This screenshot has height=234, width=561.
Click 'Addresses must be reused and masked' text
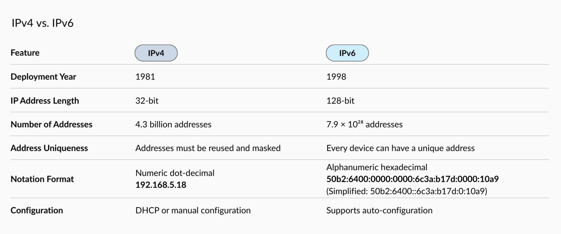208,148
